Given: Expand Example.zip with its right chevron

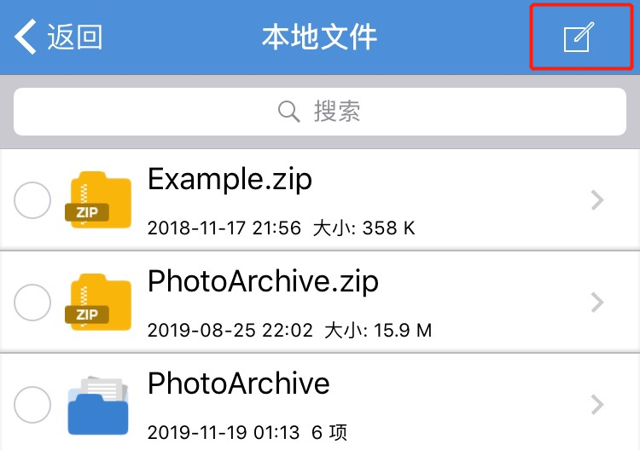Looking at the screenshot, I should (597, 200).
